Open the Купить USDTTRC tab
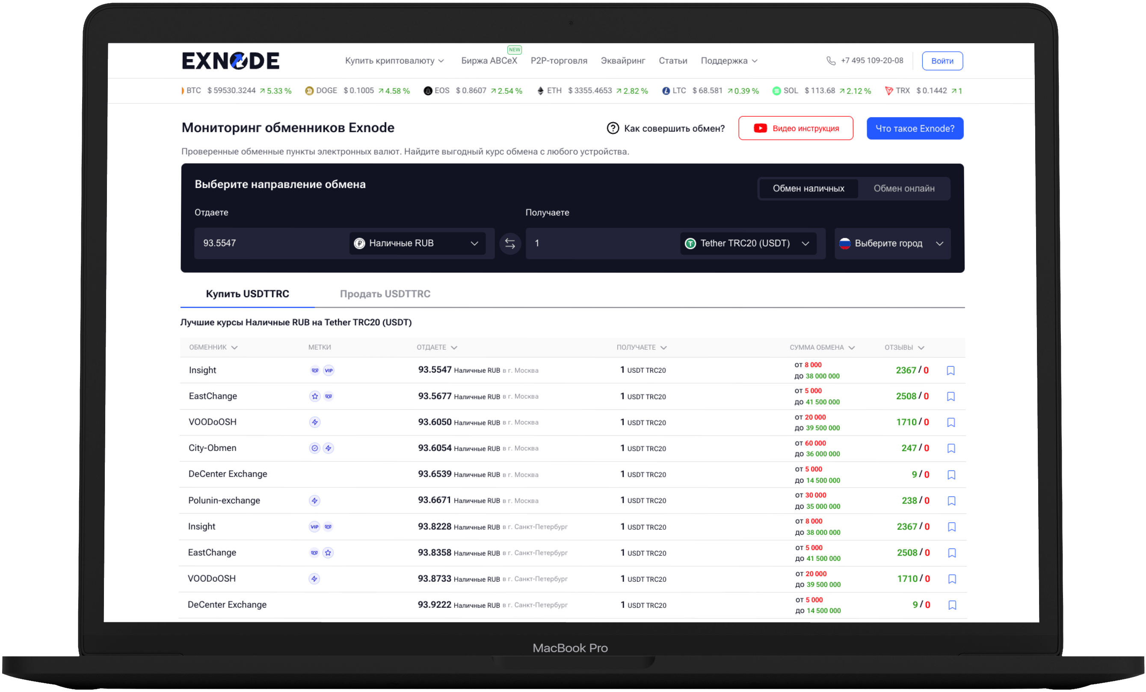The height and width of the screenshot is (692, 1146). (x=247, y=294)
